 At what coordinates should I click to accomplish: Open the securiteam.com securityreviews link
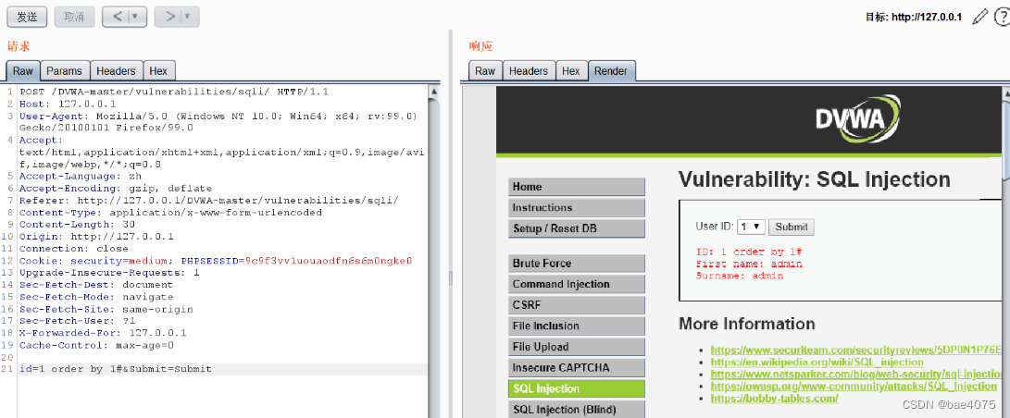click(x=856, y=350)
